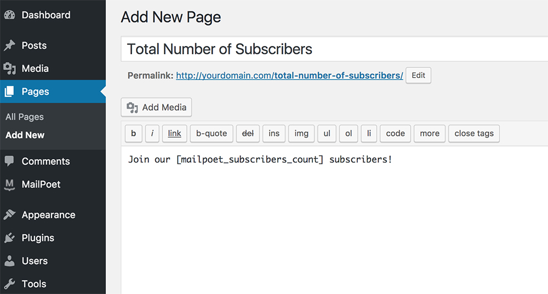
Task: Open Posts via the pushpin icon
Action: pos(9,45)
